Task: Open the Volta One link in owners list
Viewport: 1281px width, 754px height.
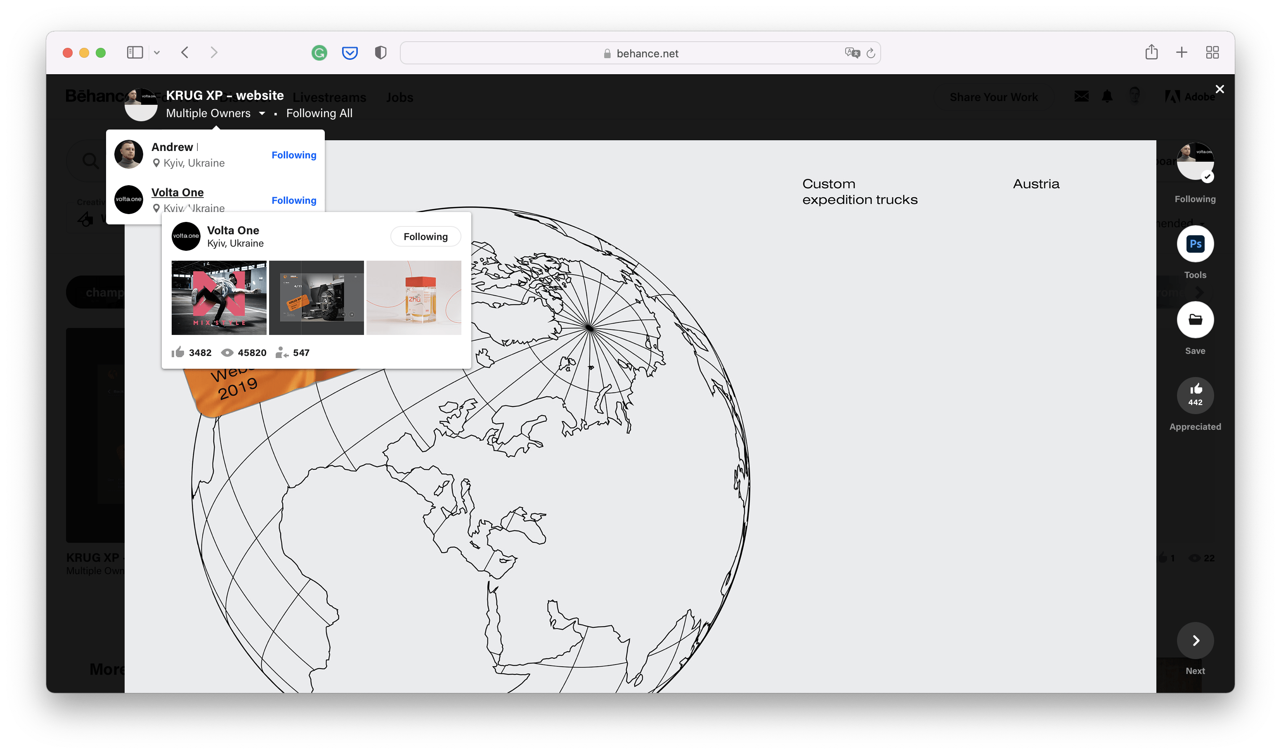Action: coord(177,193)
